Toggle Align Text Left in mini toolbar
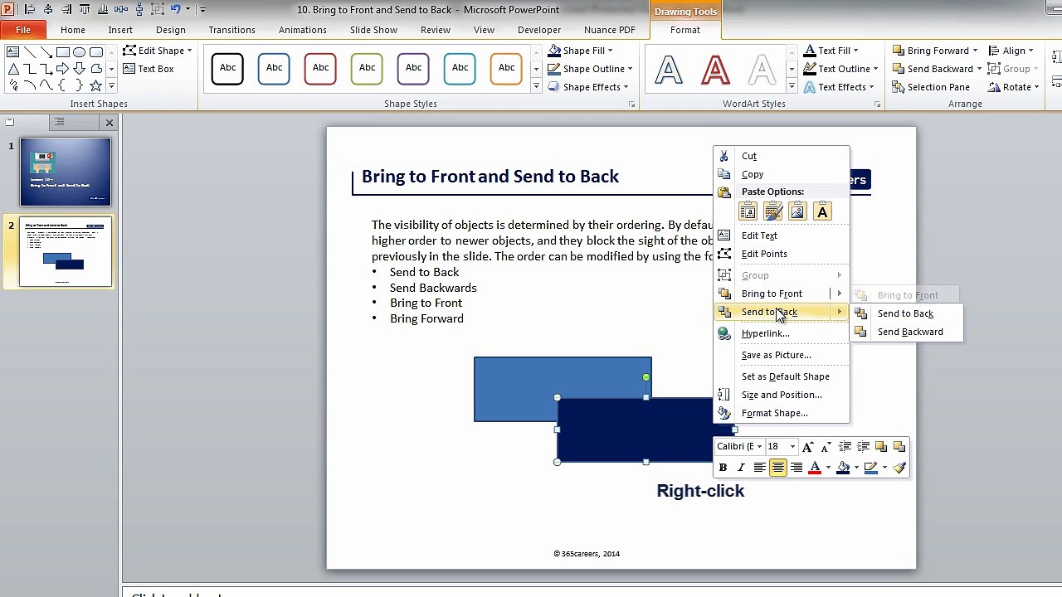The height and width of the screenshot is (597, 1062). coord(759,468)
